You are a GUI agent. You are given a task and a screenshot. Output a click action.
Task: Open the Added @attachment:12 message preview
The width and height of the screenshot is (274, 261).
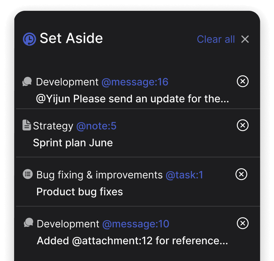coord(132,241)
